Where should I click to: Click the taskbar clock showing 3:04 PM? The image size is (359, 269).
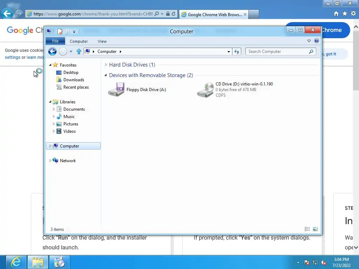[341, 262]
